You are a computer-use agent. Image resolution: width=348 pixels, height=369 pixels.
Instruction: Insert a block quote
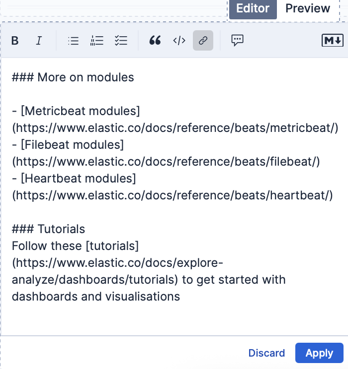[x=155, y=41]
